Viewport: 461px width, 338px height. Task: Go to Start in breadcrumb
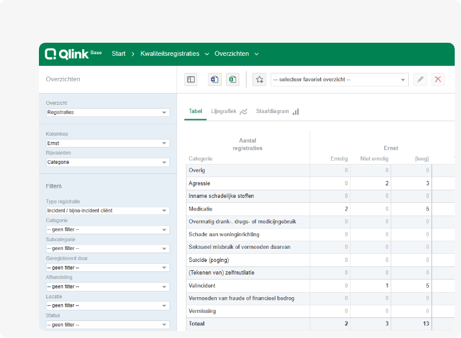coord(119,54)
